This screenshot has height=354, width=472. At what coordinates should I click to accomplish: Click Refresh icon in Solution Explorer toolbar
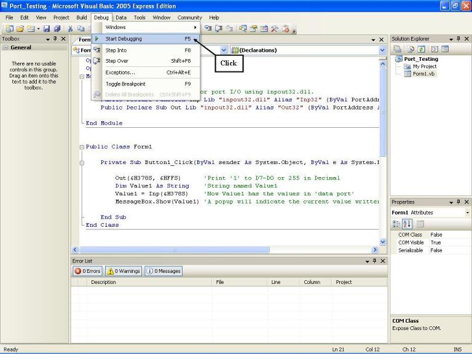pyautogui.click(x=421, y=49)
